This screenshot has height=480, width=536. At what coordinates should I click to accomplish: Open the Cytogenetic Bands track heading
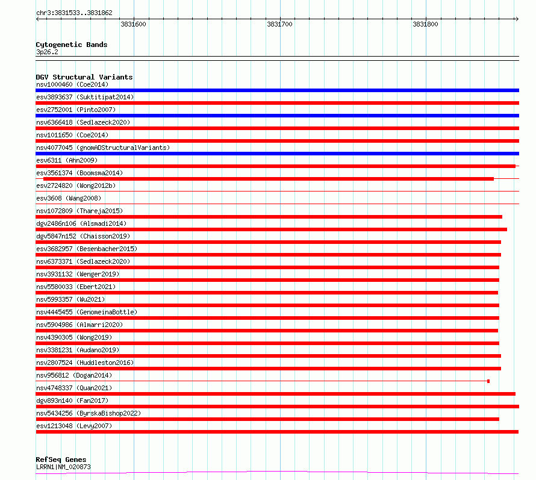[72, 45]
